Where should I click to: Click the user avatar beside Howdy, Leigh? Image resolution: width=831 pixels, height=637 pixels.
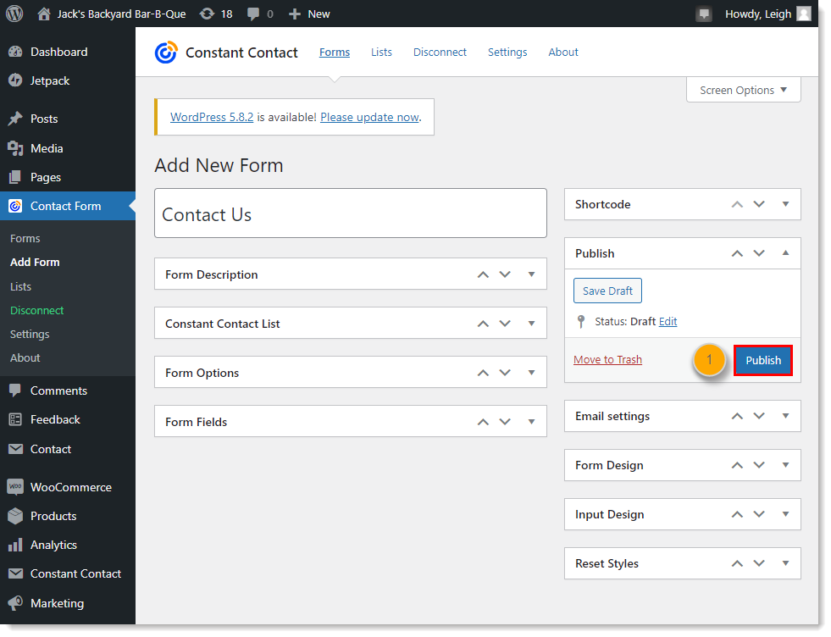[804, 14]
